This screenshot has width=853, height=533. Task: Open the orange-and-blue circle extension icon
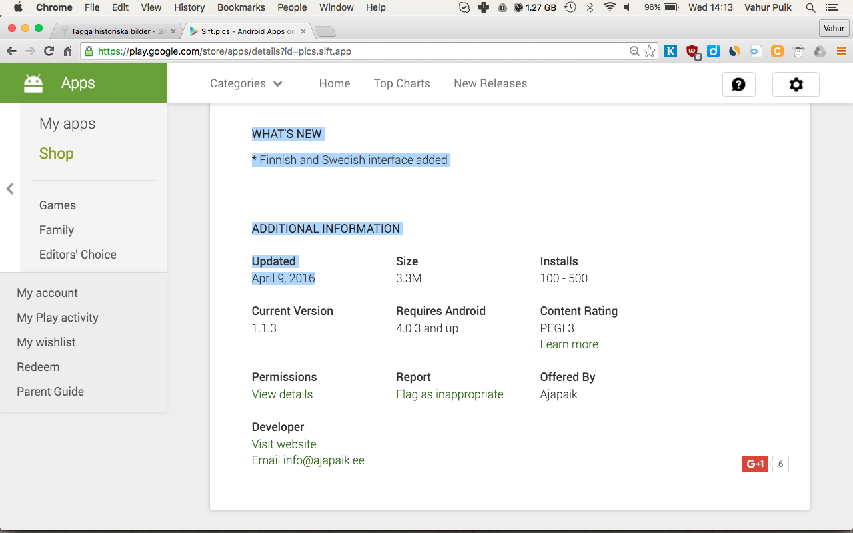pos(734,51)
